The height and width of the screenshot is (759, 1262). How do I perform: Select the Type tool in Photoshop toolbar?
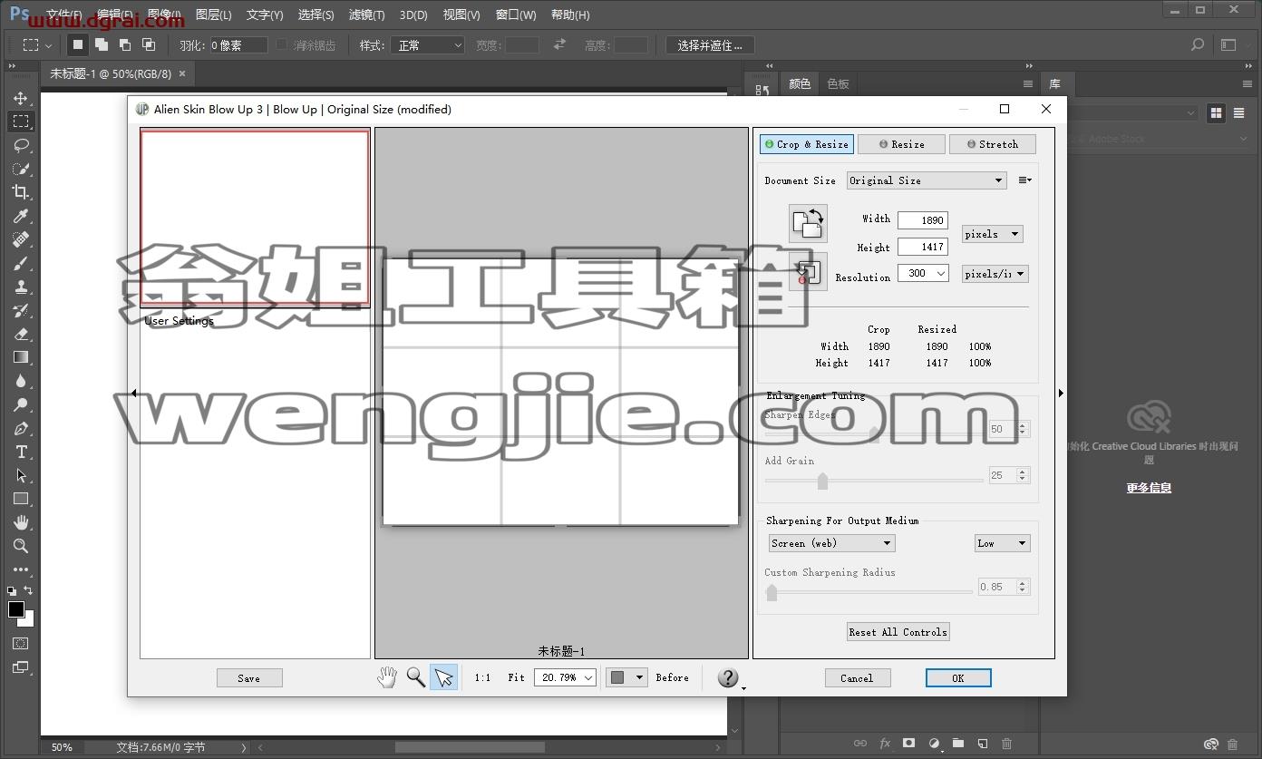[x=21, y=452]
